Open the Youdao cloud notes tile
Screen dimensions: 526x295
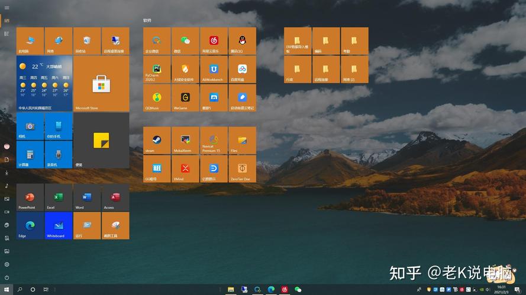pyautogui.click(x=242, y=98)
